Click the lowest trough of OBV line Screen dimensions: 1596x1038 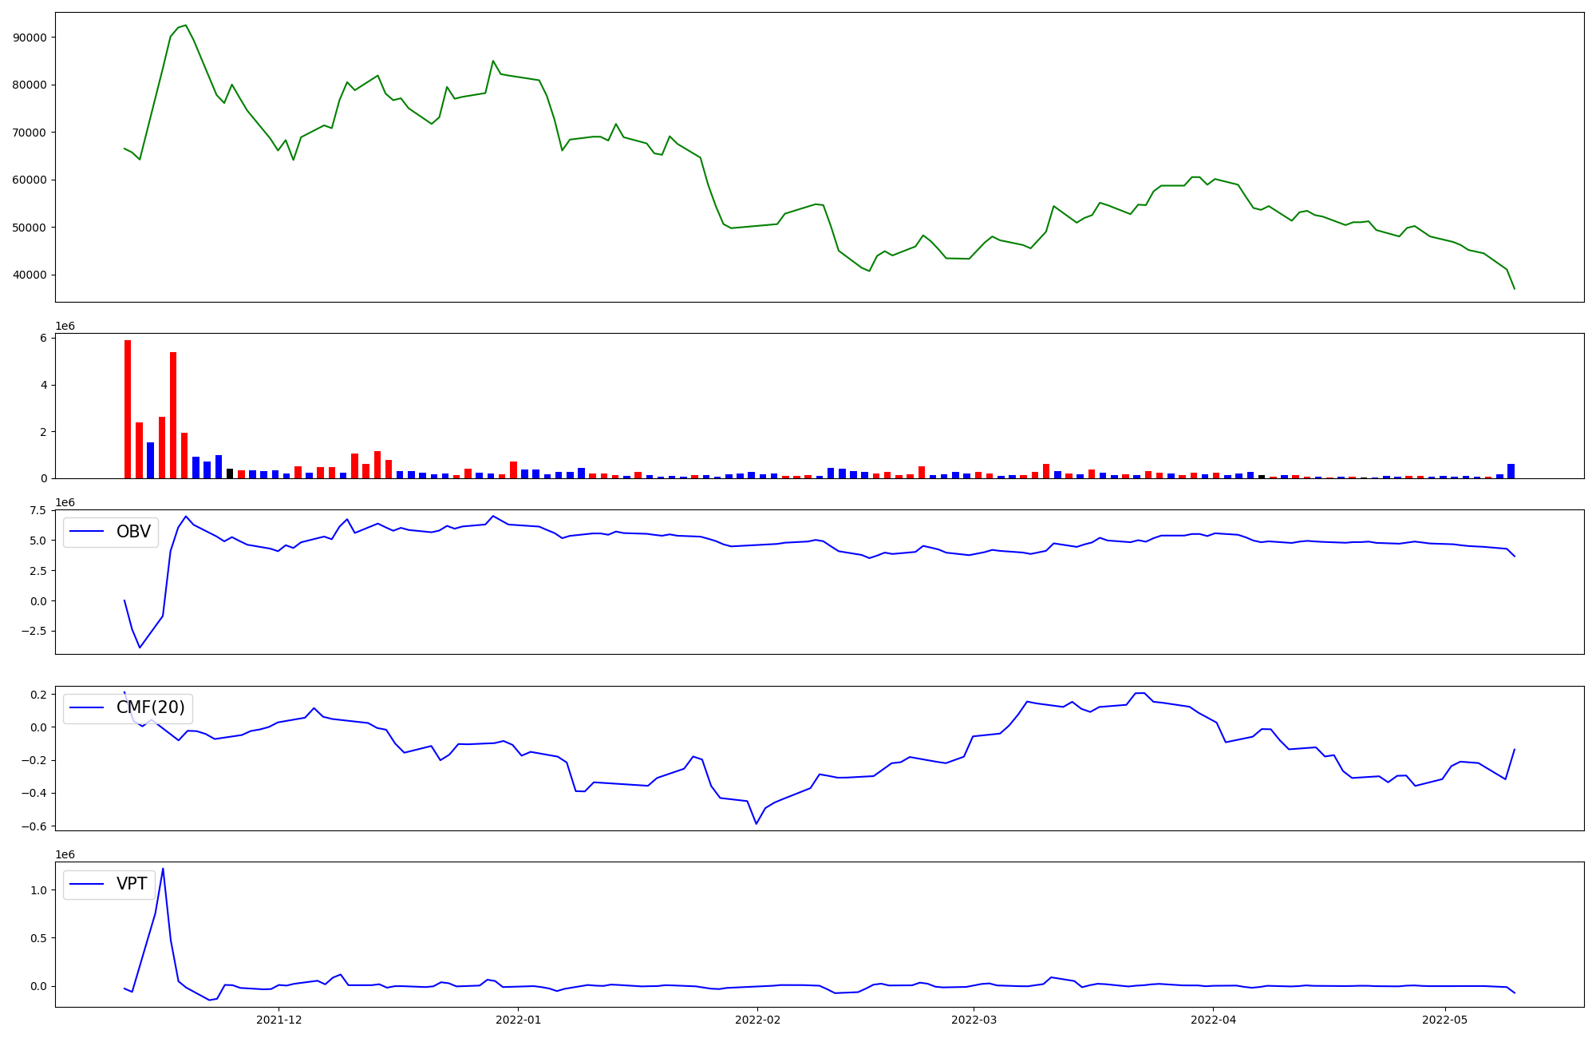(140, 647)
